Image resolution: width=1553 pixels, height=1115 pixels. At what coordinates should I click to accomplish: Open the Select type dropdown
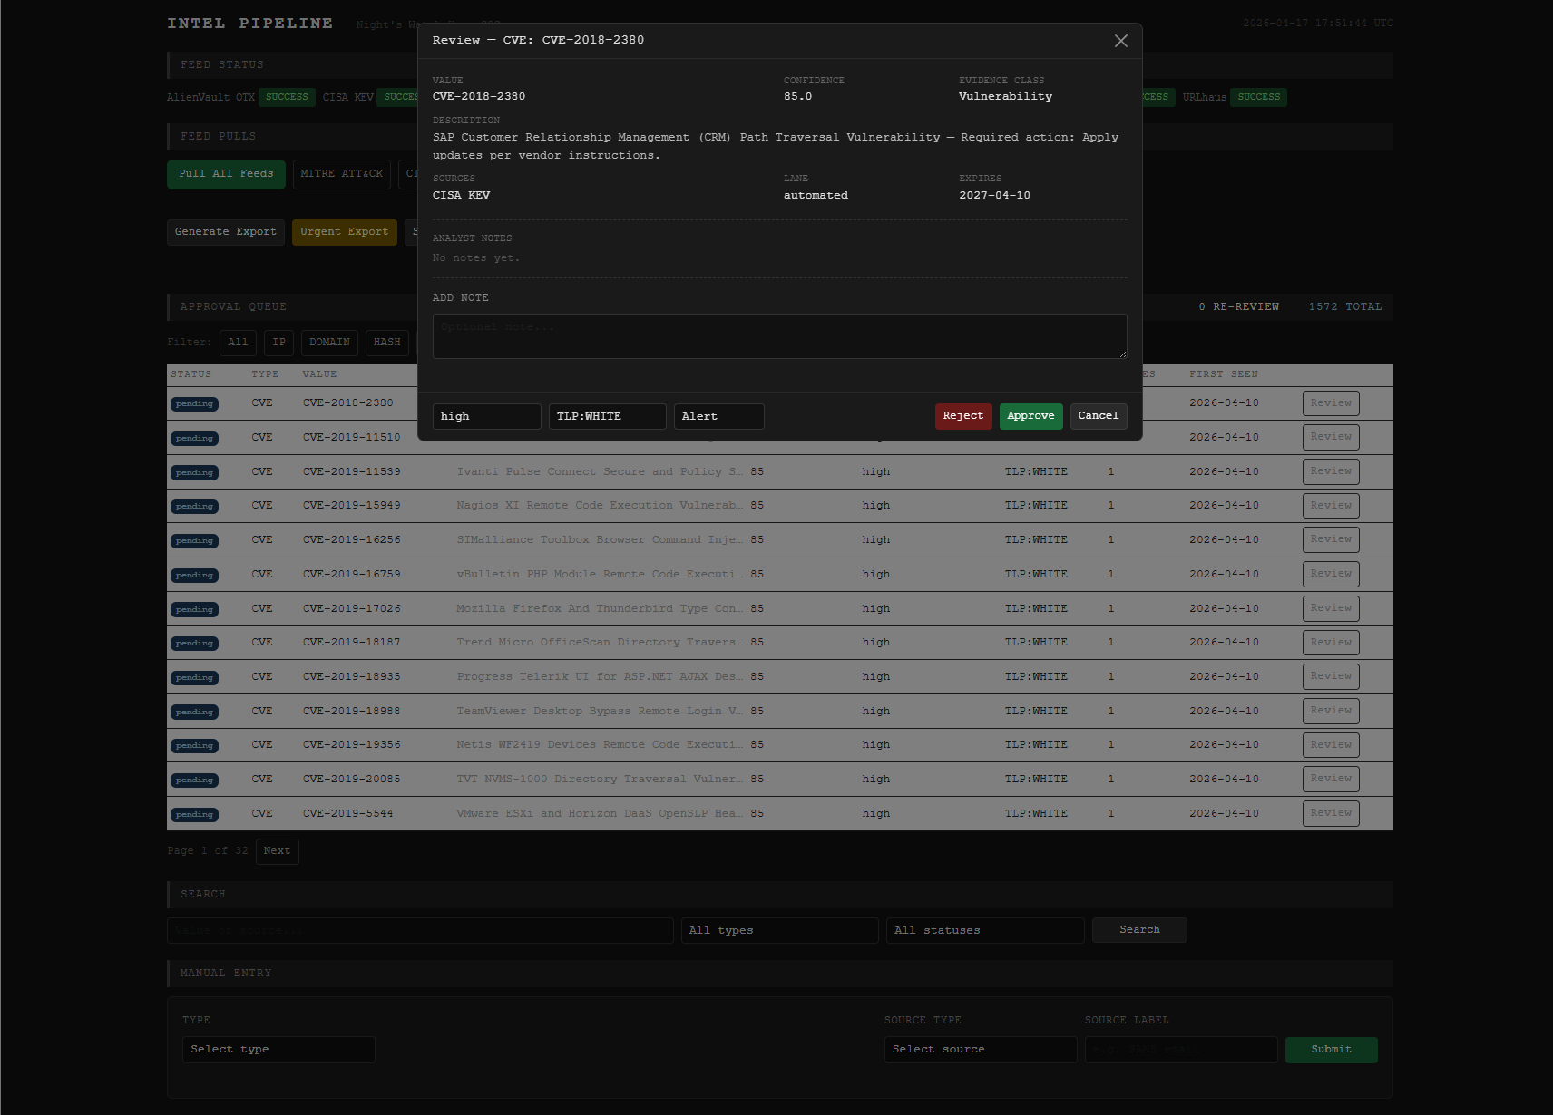tap(278, 1050)
